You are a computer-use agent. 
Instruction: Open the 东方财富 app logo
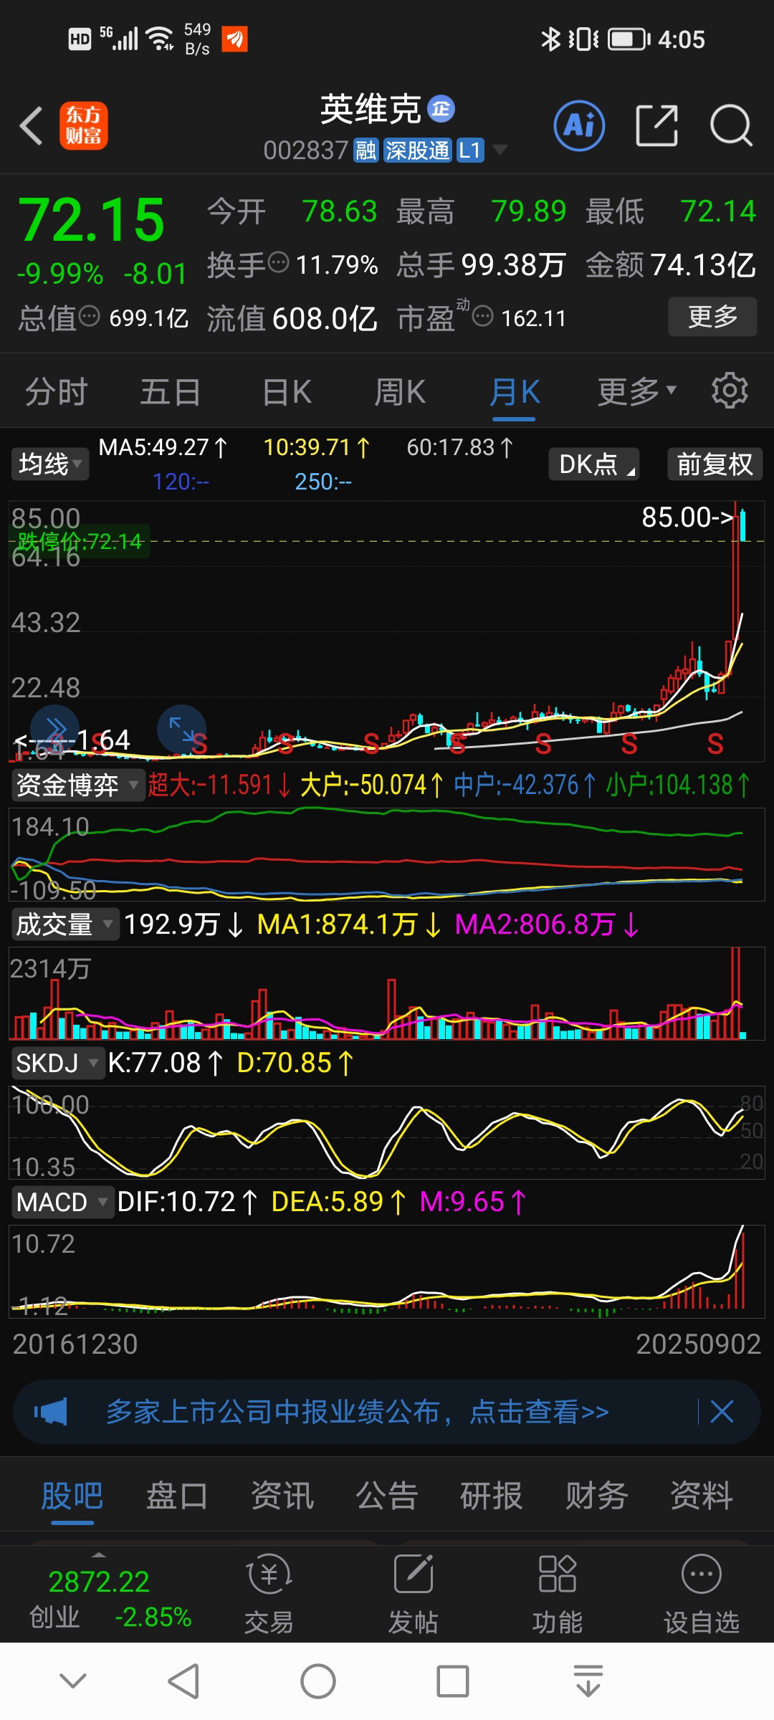[x=83, y=125]
